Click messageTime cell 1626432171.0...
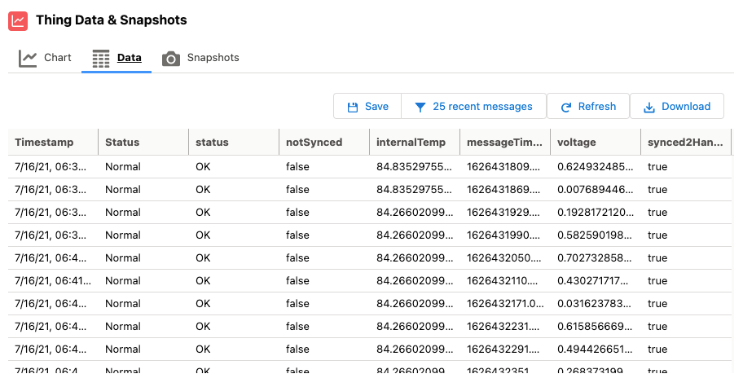Image resolution: width=743 pixels, height=387 pixels. (x=505, y=303)
